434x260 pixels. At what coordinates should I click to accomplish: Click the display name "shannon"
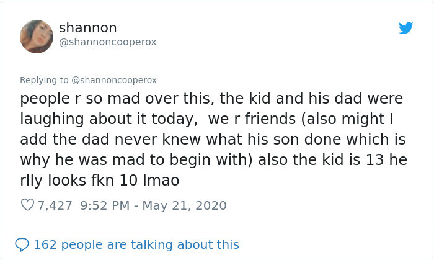87,28
